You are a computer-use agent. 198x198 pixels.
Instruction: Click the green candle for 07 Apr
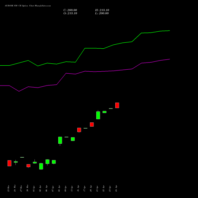tap(54, 162)
